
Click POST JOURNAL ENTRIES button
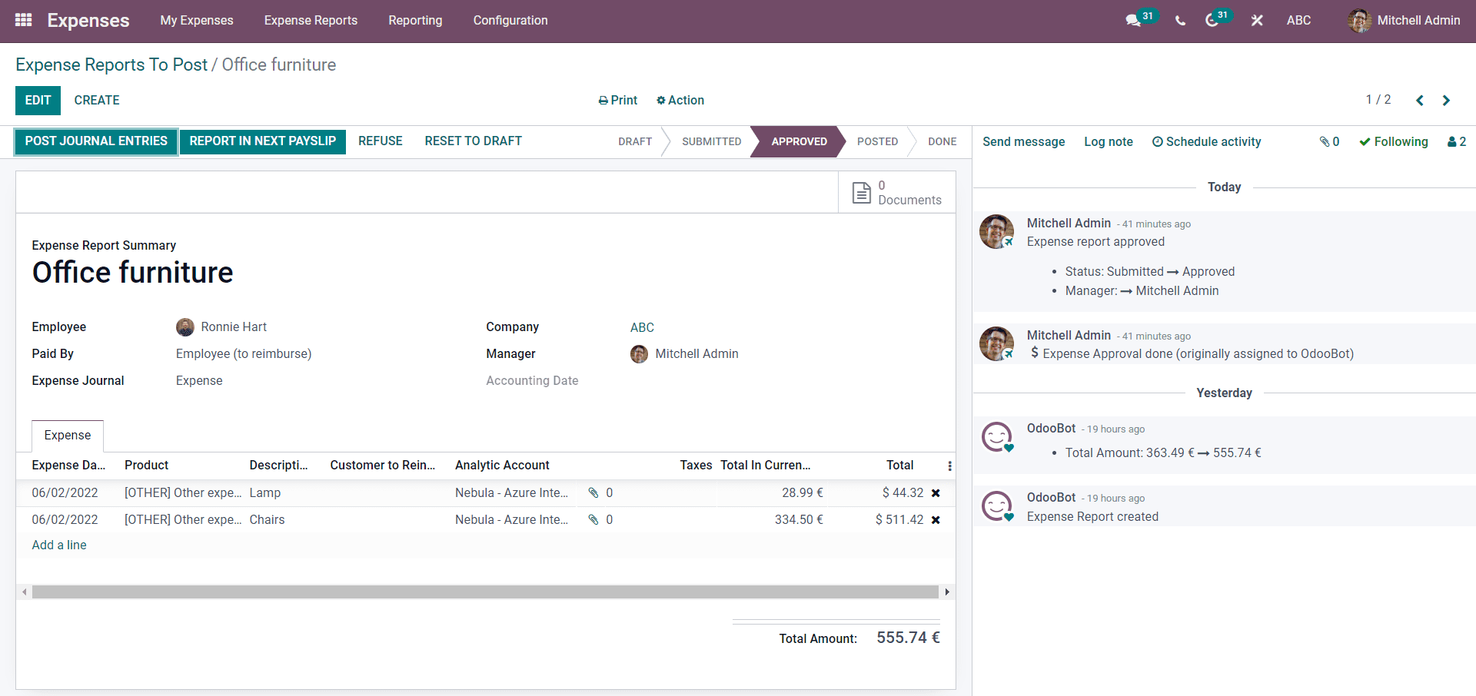point(96,141)
